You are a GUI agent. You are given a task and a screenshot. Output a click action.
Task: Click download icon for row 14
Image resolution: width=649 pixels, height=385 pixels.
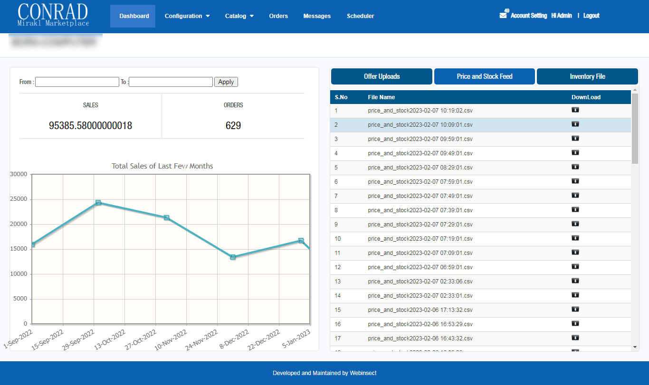(575, 295)
